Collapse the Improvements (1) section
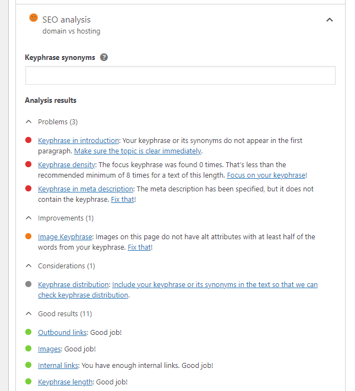 [x=29, y=218]
